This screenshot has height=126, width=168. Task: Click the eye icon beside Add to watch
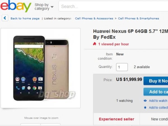(145, 101)
